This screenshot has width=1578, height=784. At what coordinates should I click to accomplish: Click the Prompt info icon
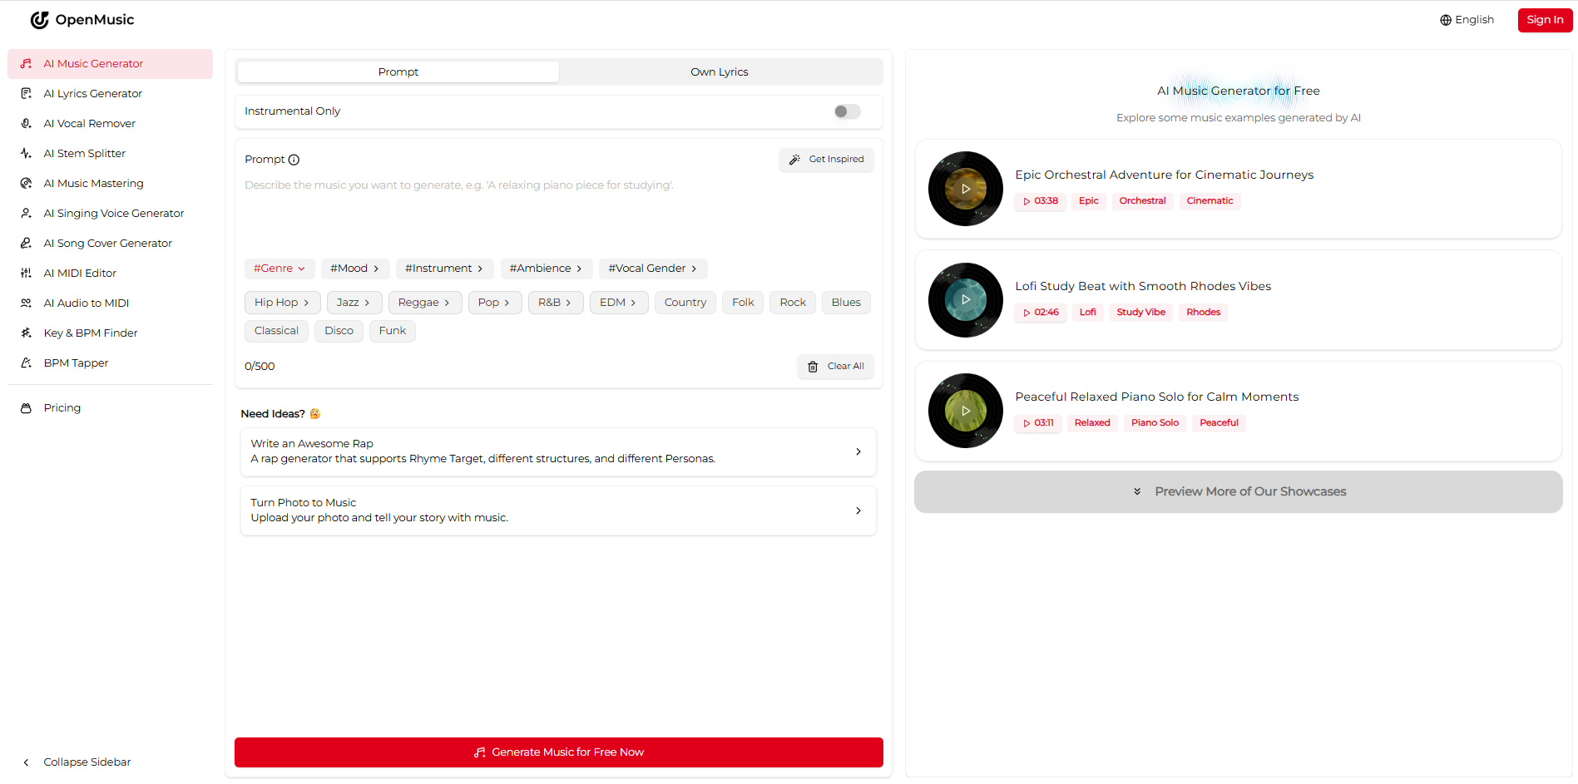pos(294,160)
